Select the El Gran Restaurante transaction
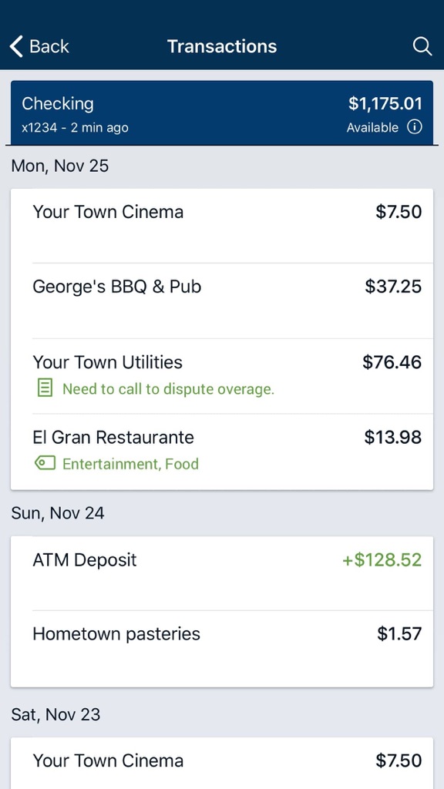This screenshot has width=444, height=789. 222,452
